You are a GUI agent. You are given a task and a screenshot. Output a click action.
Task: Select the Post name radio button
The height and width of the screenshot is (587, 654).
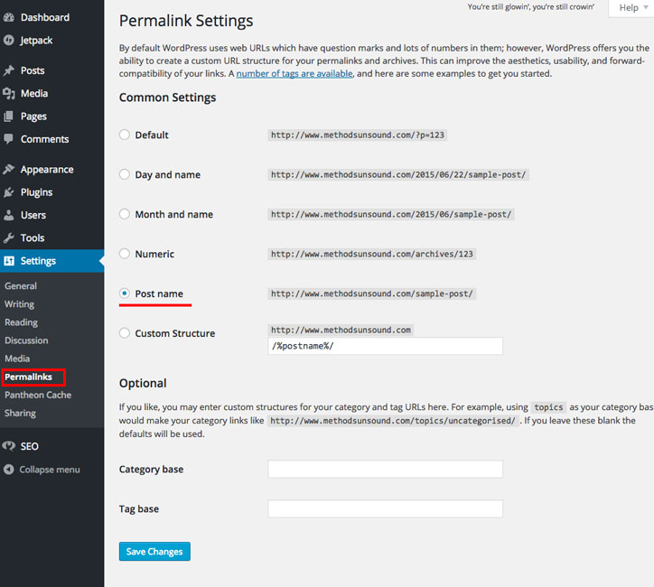(125, 293)
